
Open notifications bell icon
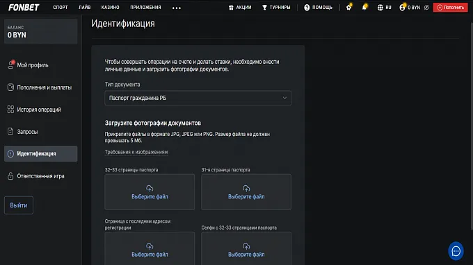click(364, 7)
